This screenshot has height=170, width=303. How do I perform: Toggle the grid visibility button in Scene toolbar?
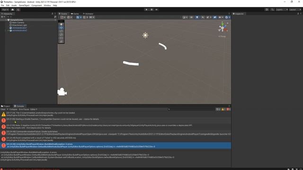point(78,17)
